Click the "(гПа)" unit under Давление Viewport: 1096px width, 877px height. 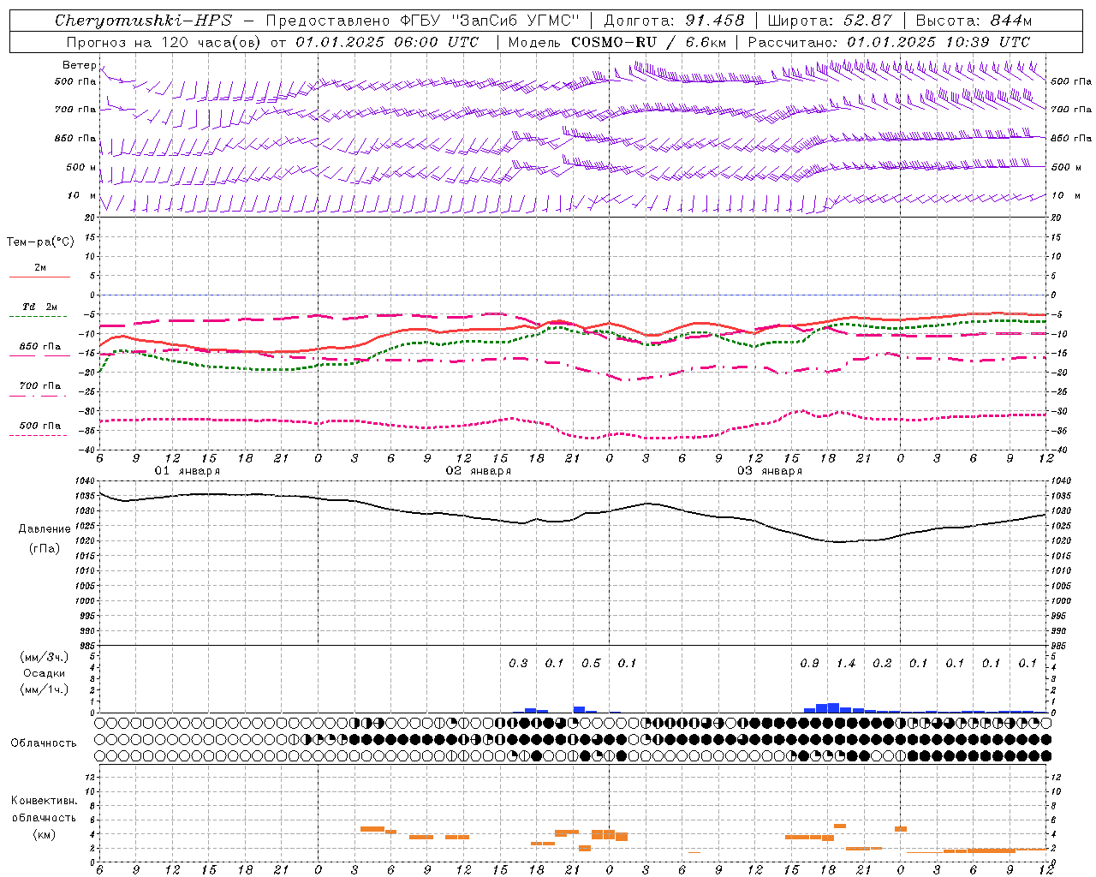[45, 548]
